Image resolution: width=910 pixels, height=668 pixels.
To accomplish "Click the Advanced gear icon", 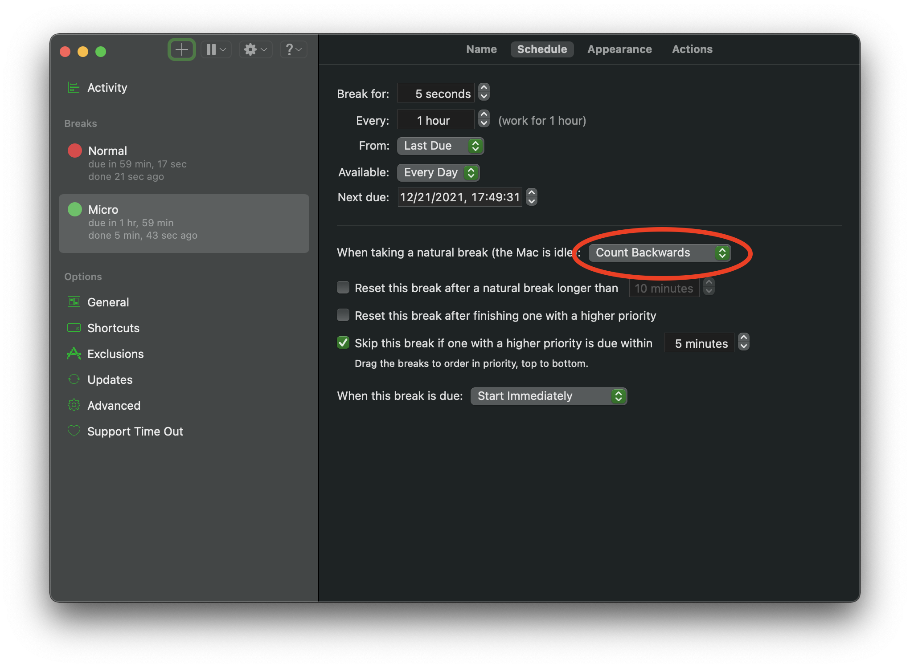I will (74, 405).
